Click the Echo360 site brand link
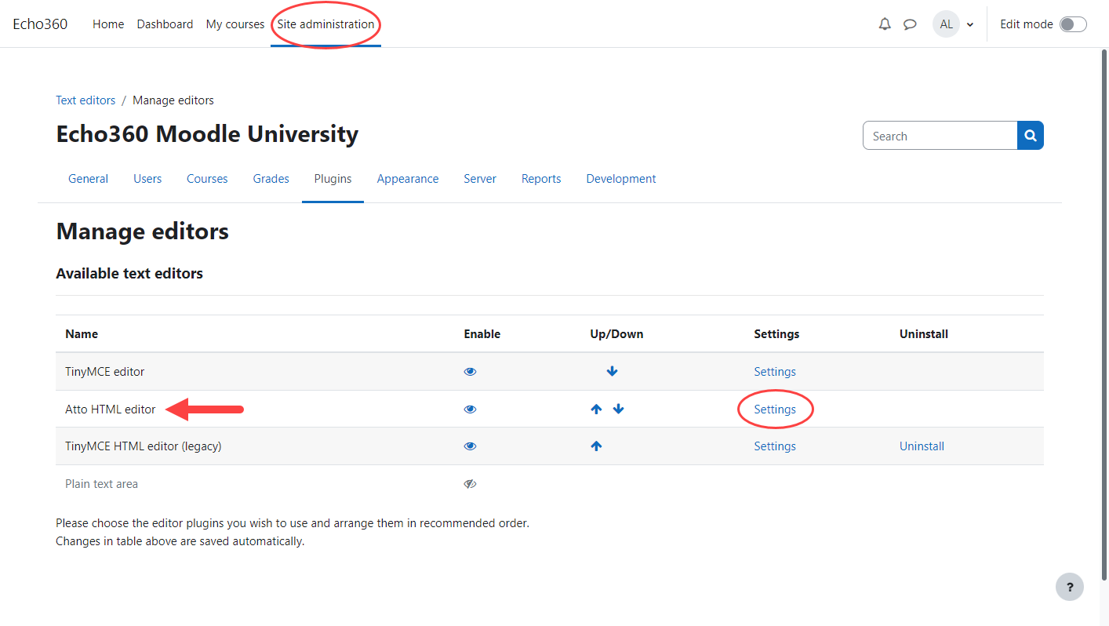 point(40,24)
